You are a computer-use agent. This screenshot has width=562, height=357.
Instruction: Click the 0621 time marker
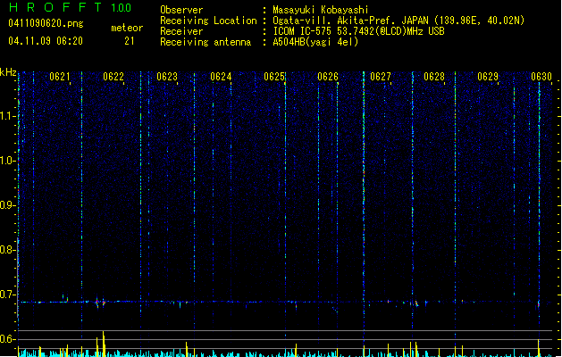point(60,77)
